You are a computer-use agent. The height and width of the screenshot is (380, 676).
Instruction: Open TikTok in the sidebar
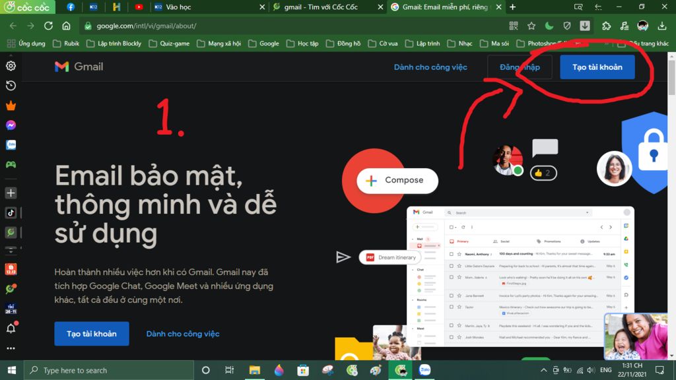tap(11, 212)
